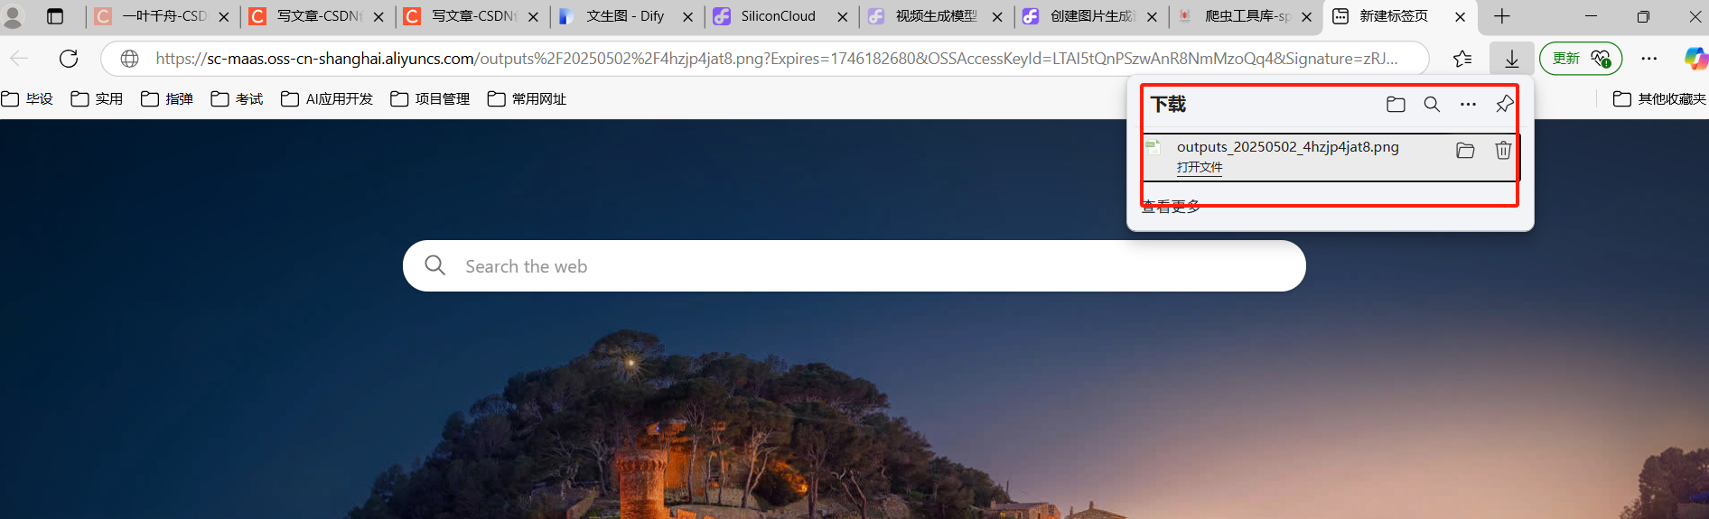
Task: Close the 爬虫工具库 tab
Action: [1306, 16]
